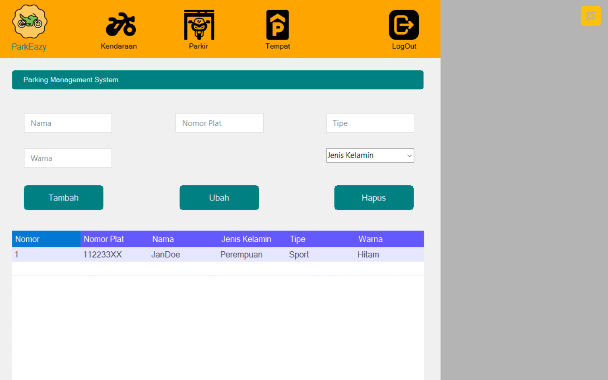Focus the Nama input field
This screenshot has width=608, height=380.
(x=68, y=123)
